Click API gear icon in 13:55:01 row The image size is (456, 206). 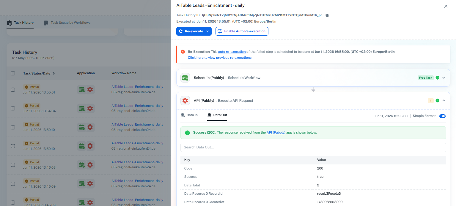(90, 89)
